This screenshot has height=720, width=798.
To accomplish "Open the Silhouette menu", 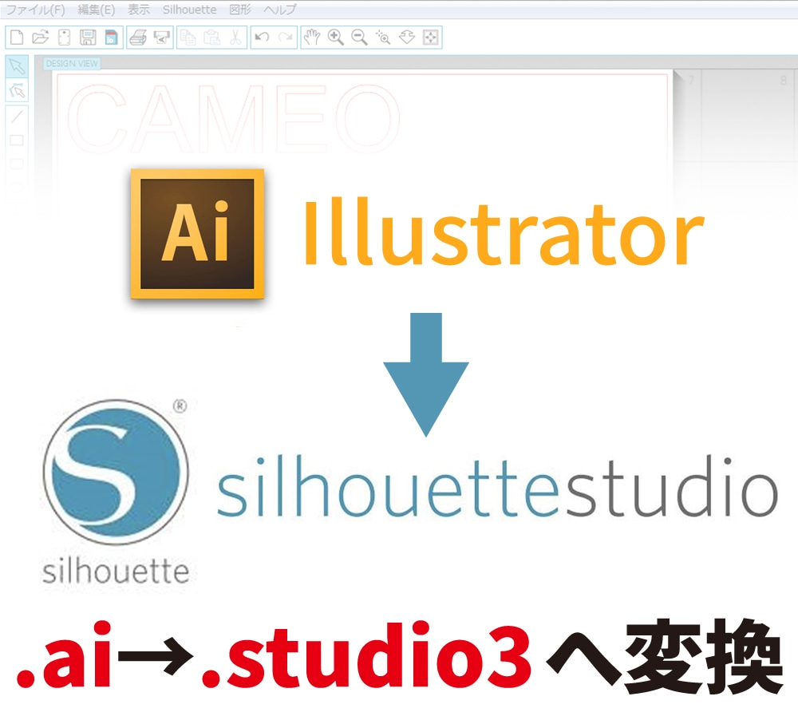I will click(189, 10).
